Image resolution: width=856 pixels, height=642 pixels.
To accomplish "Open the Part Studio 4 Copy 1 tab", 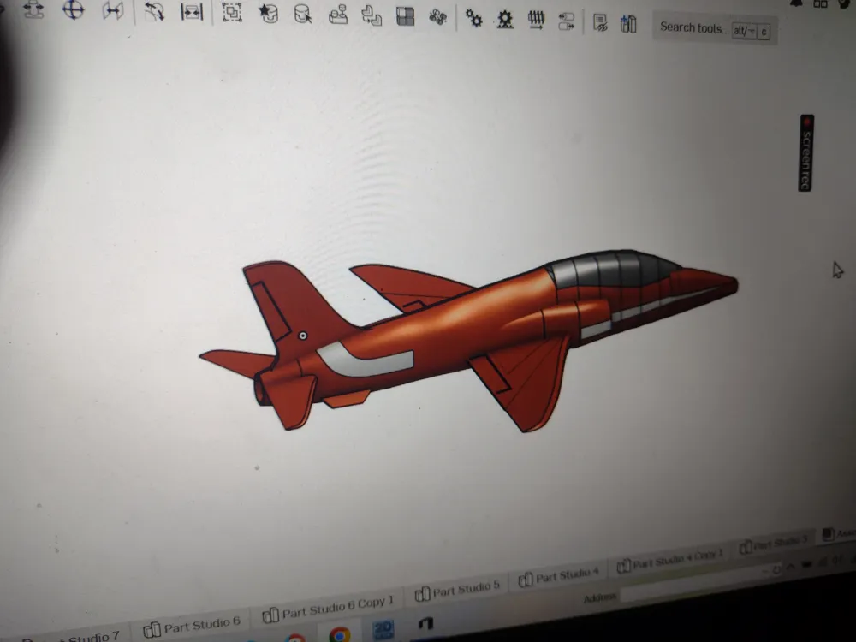I will click(x=670, y=560).
